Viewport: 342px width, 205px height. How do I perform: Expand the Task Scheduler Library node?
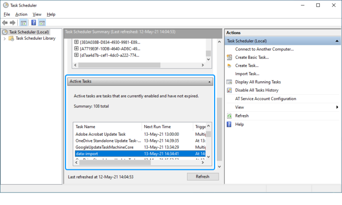click(4, 39)
